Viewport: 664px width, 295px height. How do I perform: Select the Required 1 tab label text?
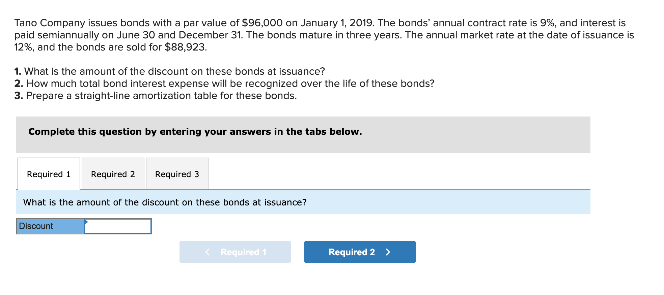coord(48,174)
